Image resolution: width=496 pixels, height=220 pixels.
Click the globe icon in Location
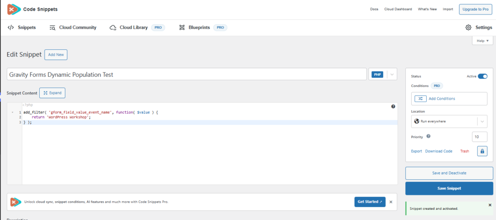(416, 121)
